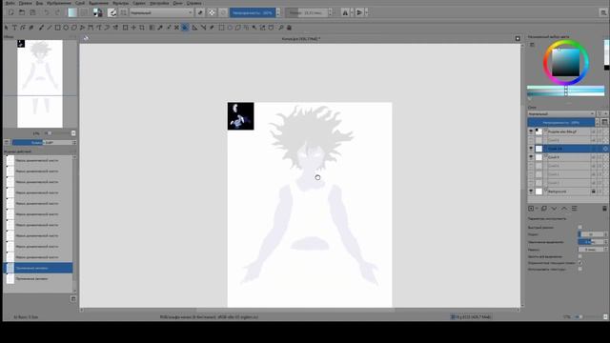
Task: Select the Gradient tool in the toolbox
Action: tap(152, 28)
